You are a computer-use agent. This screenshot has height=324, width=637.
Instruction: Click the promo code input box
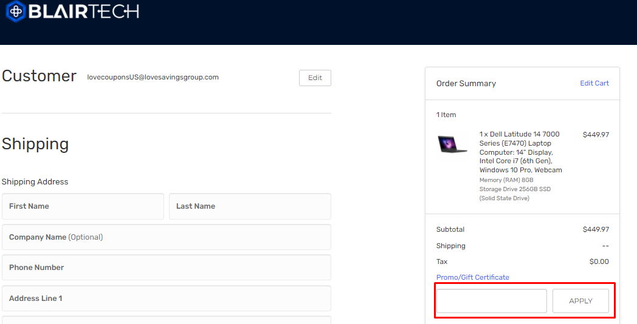tap(492, 301)
